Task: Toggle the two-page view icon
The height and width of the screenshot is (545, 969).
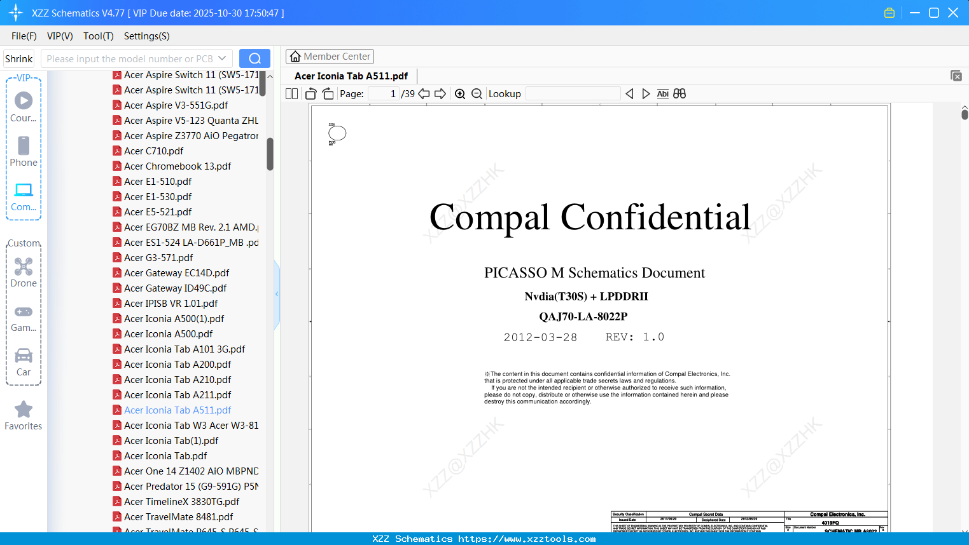Action: (292, 94)
